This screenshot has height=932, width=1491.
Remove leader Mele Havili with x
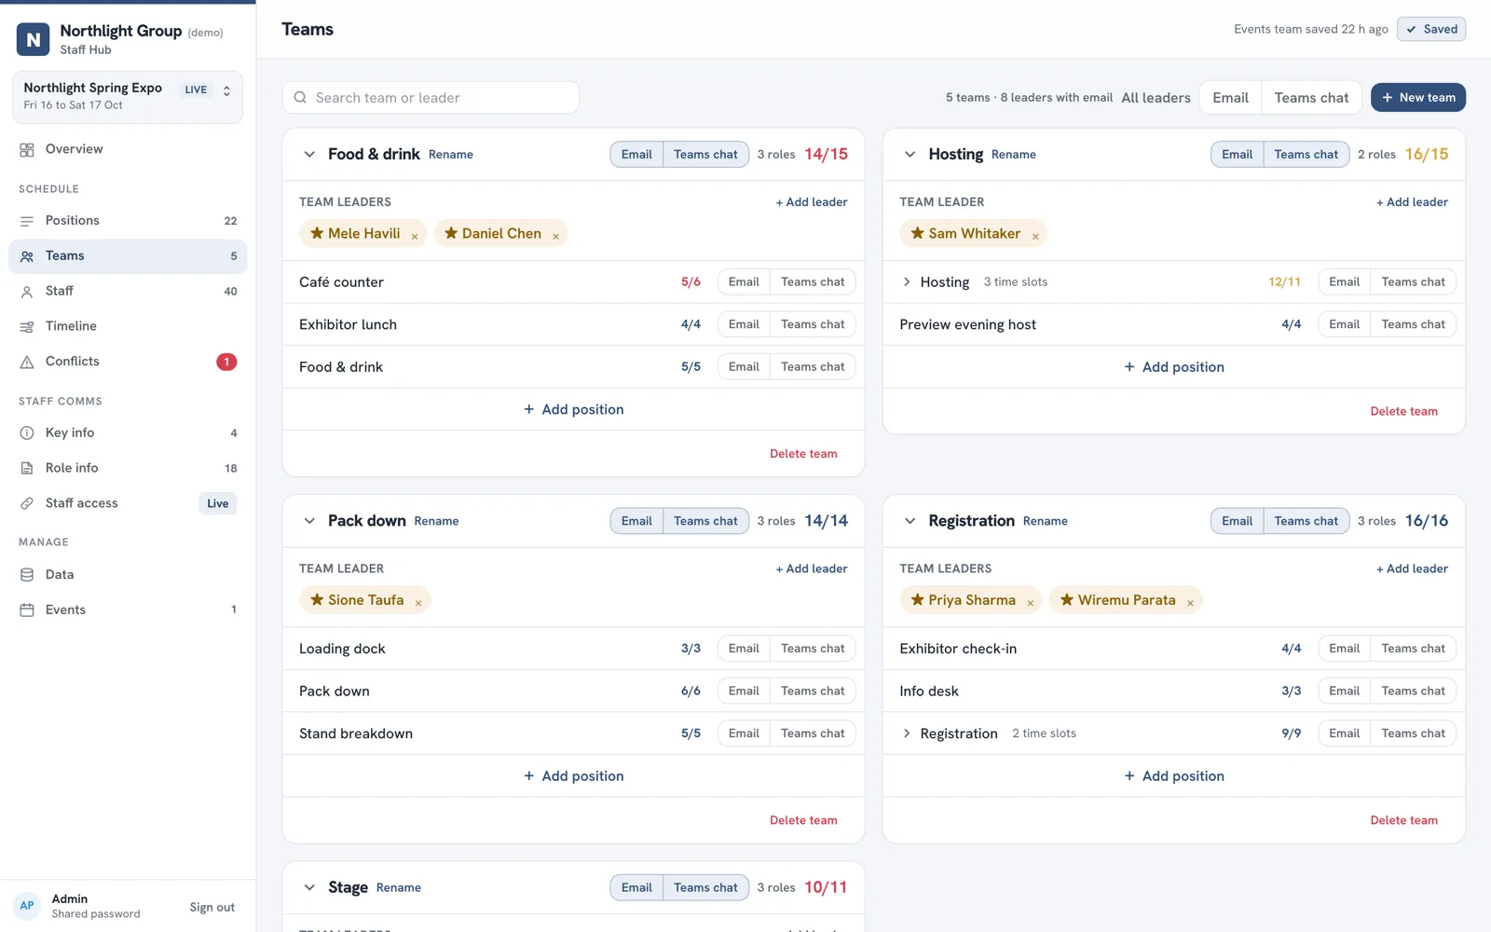click(x=415, y=237)
